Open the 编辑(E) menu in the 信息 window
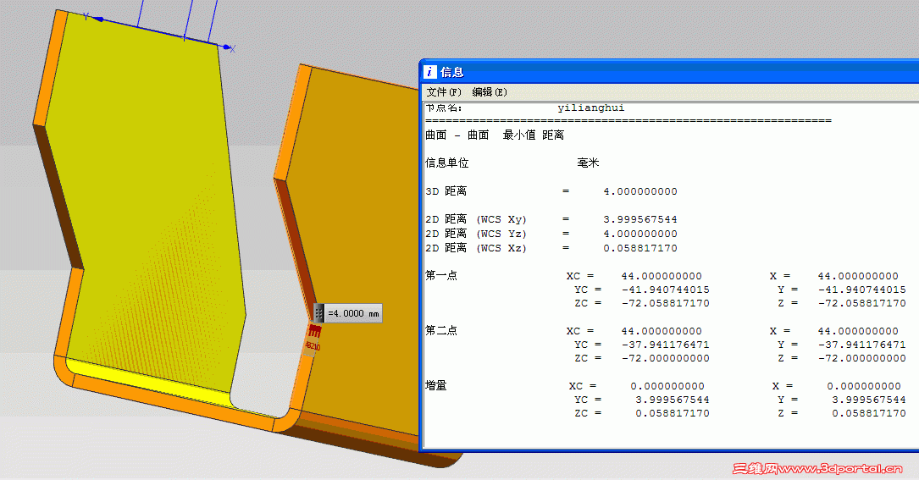Viewport: 919px width, 480px height. coord(490,92)
